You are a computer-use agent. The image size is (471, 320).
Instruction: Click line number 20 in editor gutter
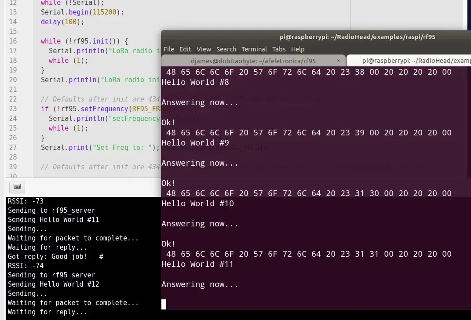coord(13,80)
